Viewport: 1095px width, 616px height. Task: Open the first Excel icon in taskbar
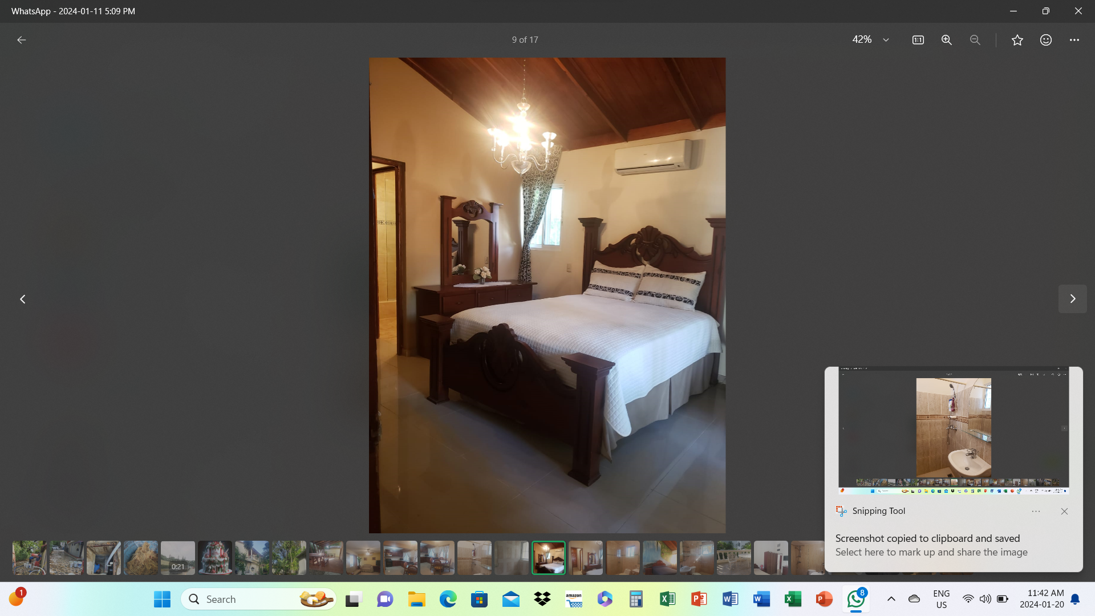pos(668,599)
